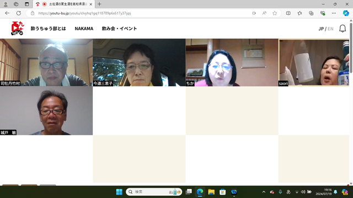
Task: Open the Workspaces icon in title bar
Action: pos(16,4)
